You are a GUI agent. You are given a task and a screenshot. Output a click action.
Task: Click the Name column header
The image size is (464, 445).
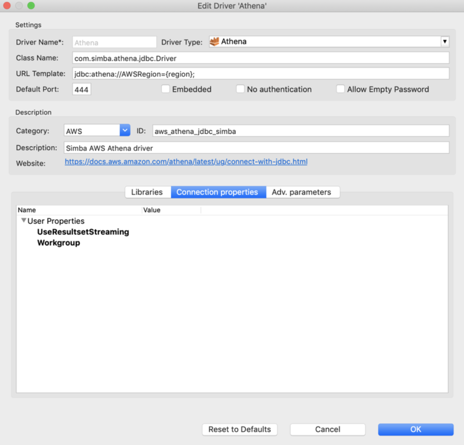[79, 210]
